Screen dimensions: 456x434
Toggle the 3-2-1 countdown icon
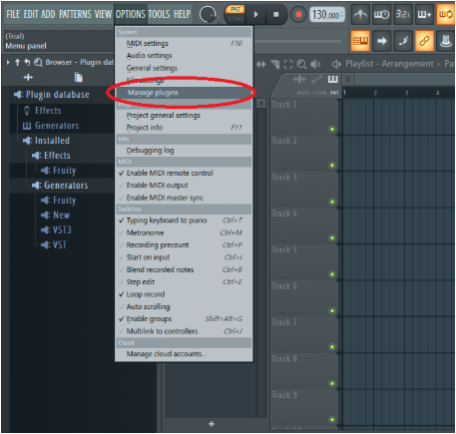[x=402, y=15]
